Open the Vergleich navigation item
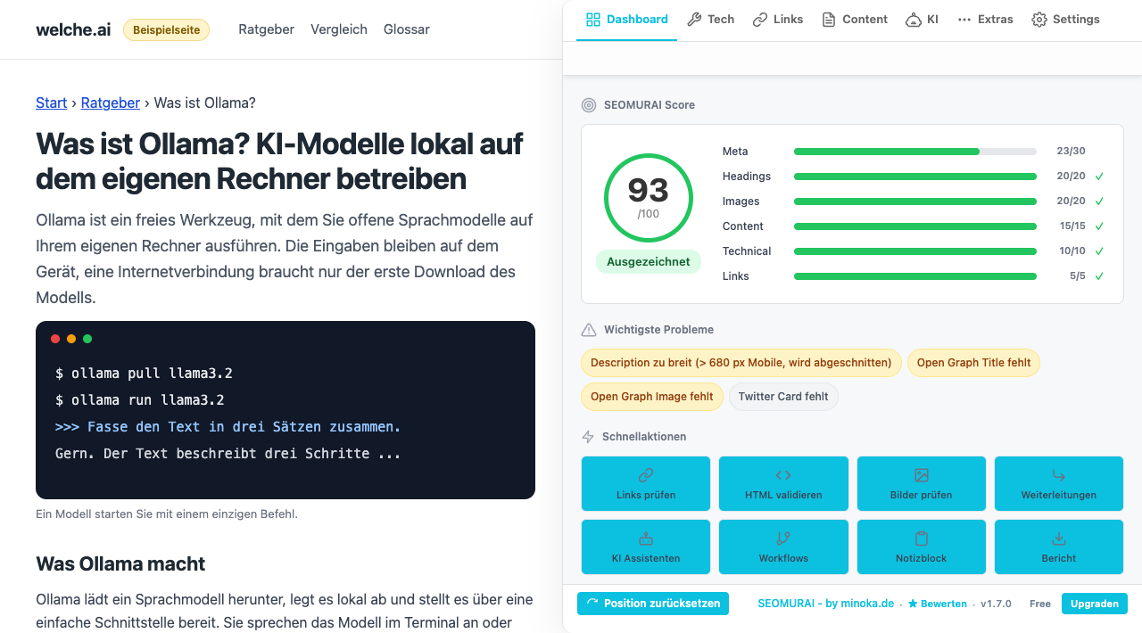The image size is (1142, 633). (x=339, y=29)
